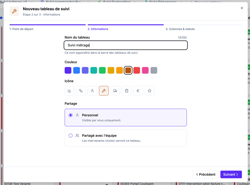The width and height of the screenshot is (250, 185).
Task: Click the Nom du tableau text field
Action: coord(126,45)
